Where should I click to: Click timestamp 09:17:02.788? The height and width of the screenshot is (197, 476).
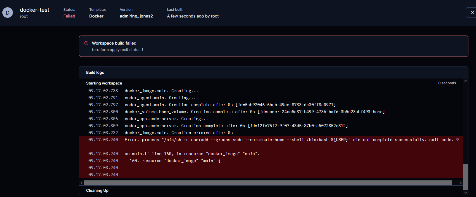point(103,91)
